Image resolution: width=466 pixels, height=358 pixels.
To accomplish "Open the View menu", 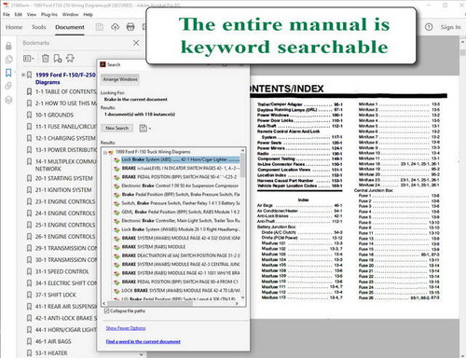I will 32,14.
